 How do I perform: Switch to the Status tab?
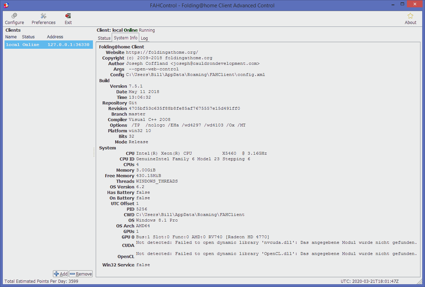click(x=104, y=38)
